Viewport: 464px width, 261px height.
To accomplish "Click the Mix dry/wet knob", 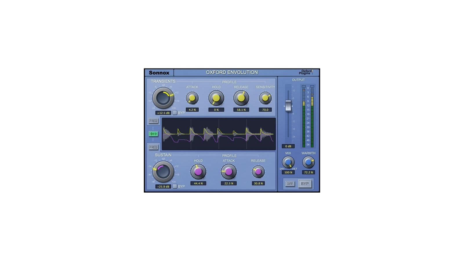I will pos(288,162).
